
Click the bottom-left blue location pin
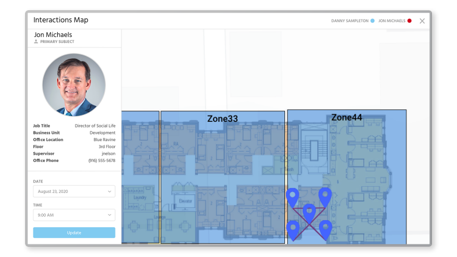tap(293, 228)
